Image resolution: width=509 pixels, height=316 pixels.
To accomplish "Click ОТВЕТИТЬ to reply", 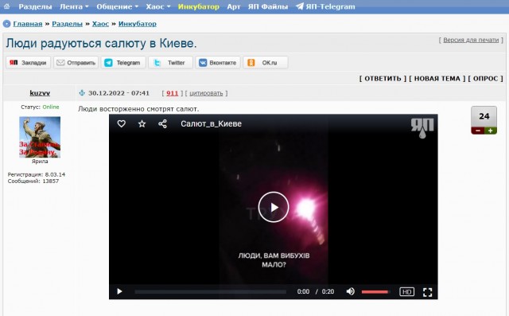I will [383, 79].
